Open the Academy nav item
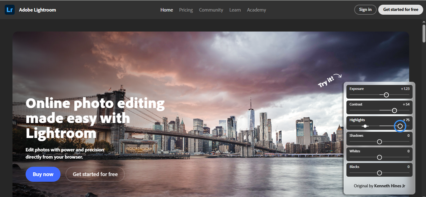Image resolution: width=426 pixels, height=197 pixels. 257,10
